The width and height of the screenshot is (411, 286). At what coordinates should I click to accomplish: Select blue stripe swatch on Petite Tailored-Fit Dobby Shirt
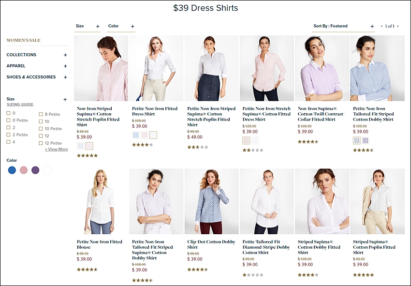click(357, 140)
